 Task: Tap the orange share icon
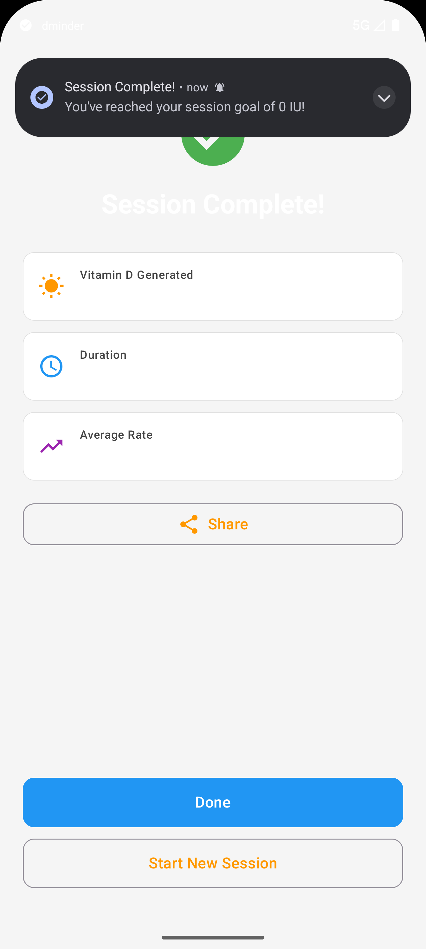pyautogui.click(x=189, y=524)
